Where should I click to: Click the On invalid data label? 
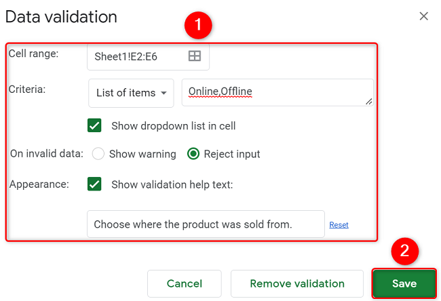point(46,154)
